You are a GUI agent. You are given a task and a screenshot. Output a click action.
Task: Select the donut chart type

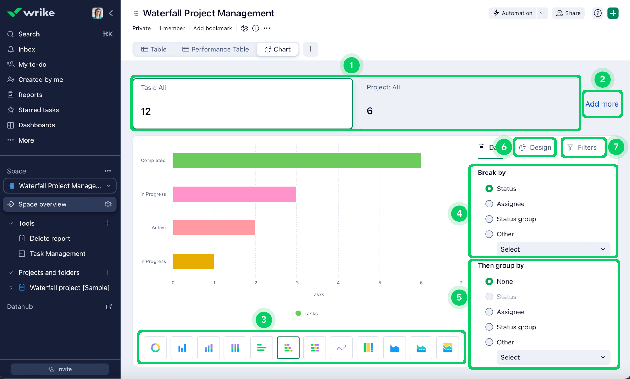pos(156,348)
